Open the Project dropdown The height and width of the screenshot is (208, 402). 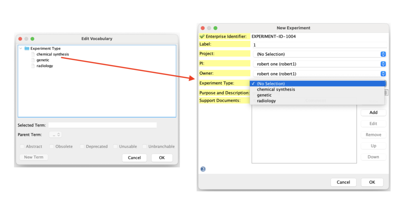pos(383,54)
